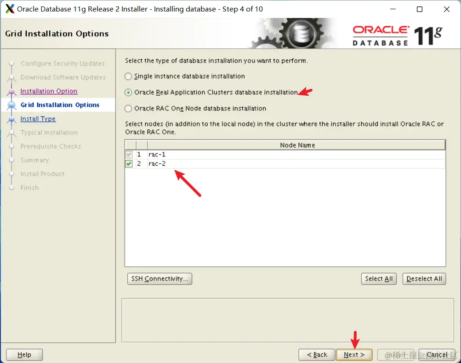Click the Configure Security Updates step
This screenshot has width=461, height=363.
click(x=63, y=63)
